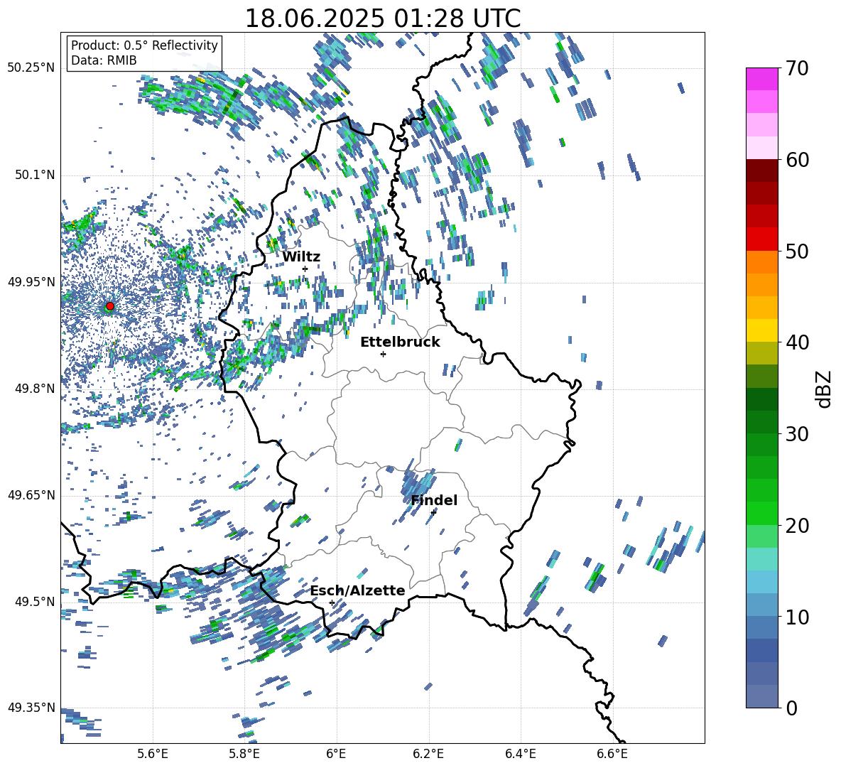Image resolution: width=841 pixels, height=768 pixels.
Task: Click the 49.95°N latitude label
Action: 31,281
